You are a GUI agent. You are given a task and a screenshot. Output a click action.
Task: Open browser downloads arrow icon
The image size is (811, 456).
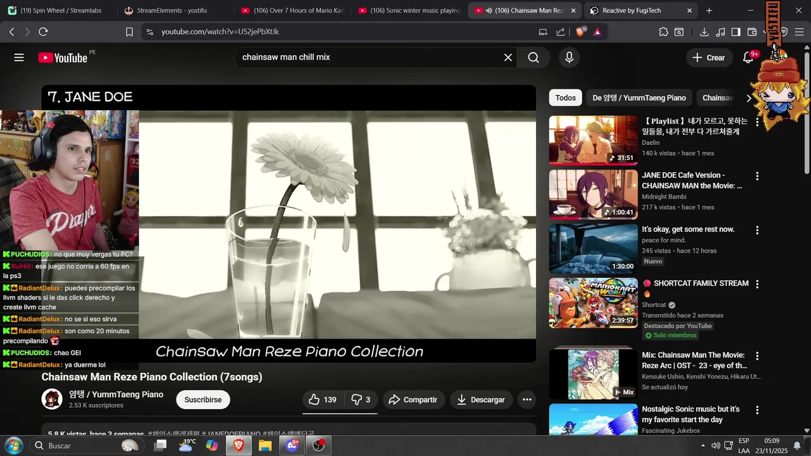click(x=704, y=32)
